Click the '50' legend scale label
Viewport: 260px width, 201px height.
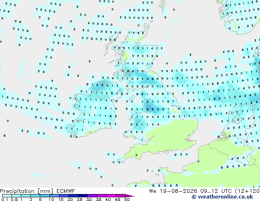point(127,199)
